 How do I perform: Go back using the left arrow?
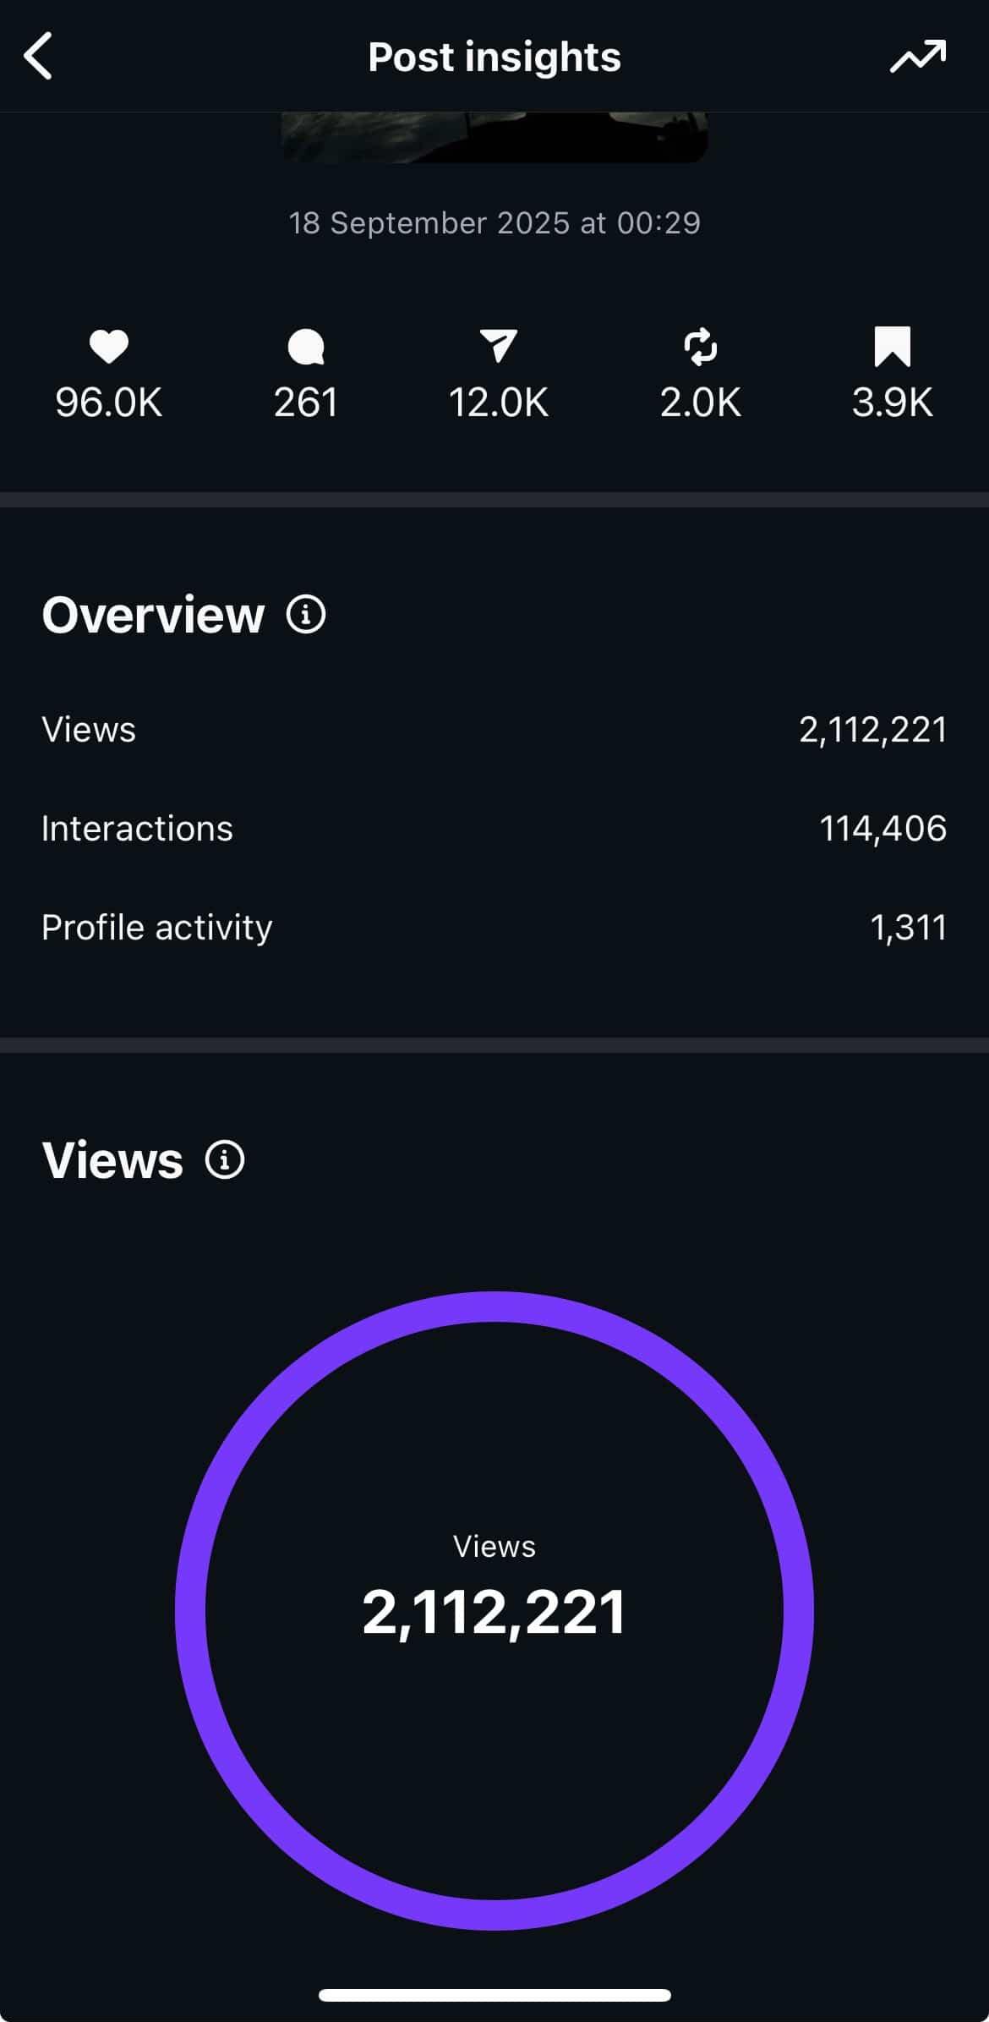point(39,57)
